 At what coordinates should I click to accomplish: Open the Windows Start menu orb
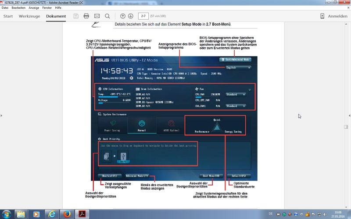click(x=6, y=214)
